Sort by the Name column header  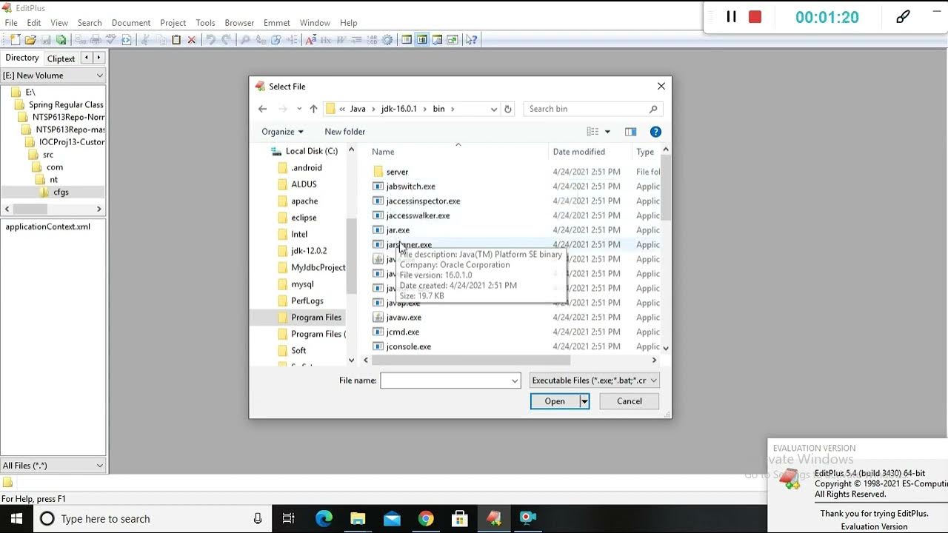click(x=383, y=152)
